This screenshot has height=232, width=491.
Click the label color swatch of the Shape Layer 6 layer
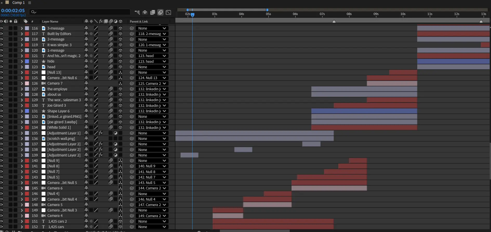click(27, 111)
